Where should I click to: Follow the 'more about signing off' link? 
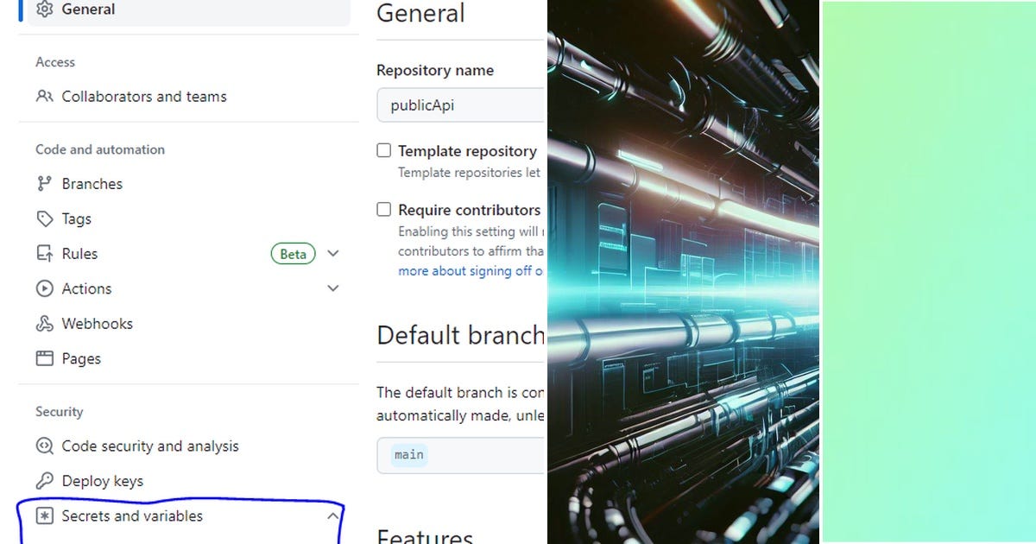(x=471, y=271)
